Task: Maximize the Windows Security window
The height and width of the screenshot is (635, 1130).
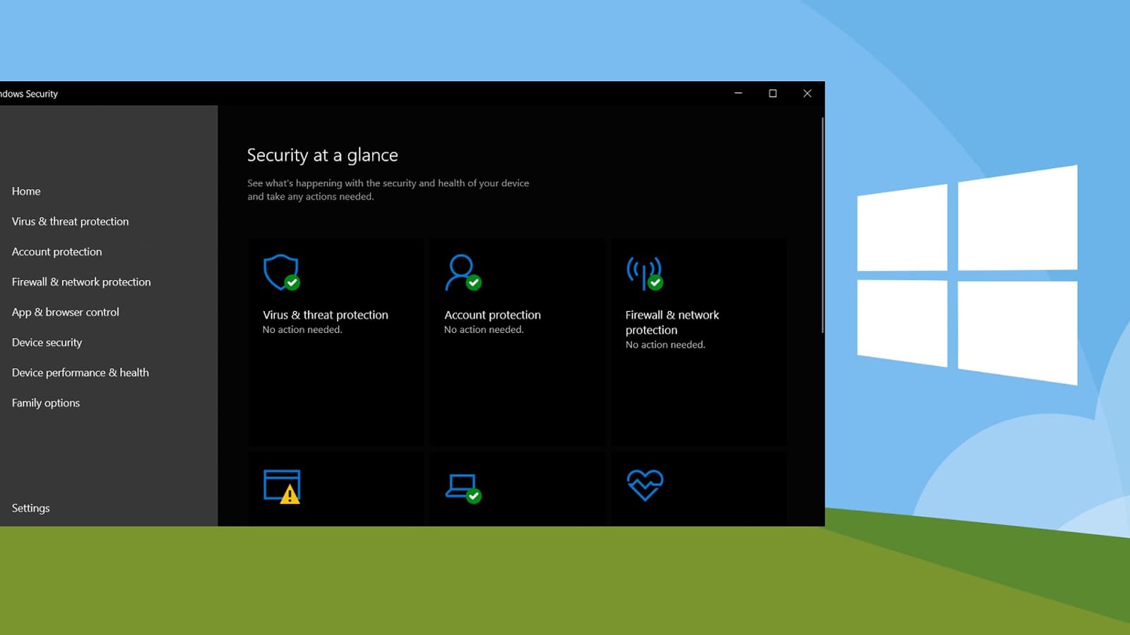Action: pyautogui.click(x=773, y=93)
